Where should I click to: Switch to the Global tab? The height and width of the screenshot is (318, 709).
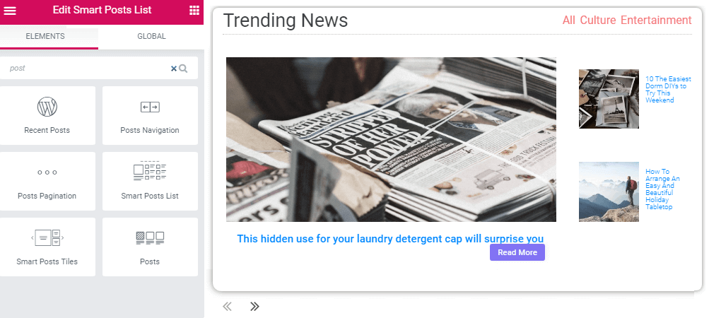click(x=151, y=36)
